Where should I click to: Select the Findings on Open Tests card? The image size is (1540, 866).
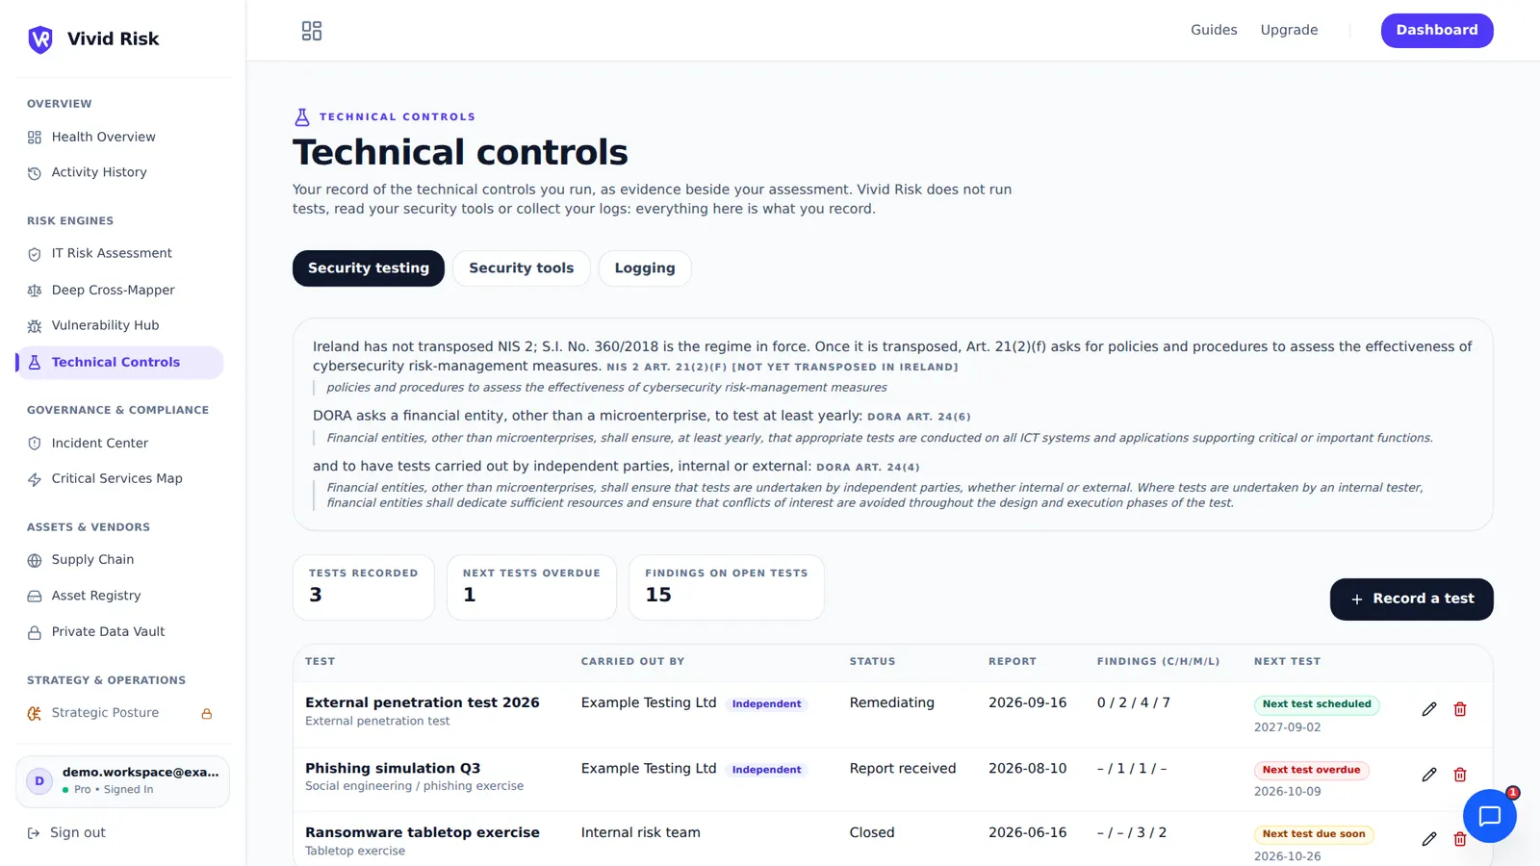pos(727,587)
